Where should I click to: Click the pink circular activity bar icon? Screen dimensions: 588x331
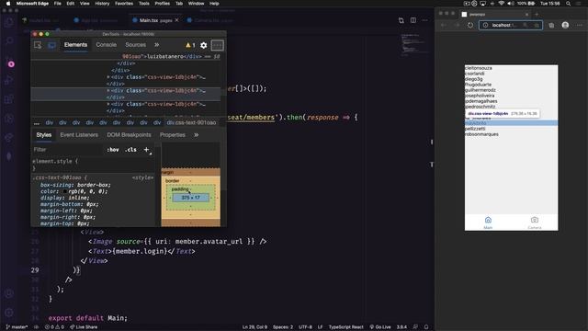click(11, 64)
